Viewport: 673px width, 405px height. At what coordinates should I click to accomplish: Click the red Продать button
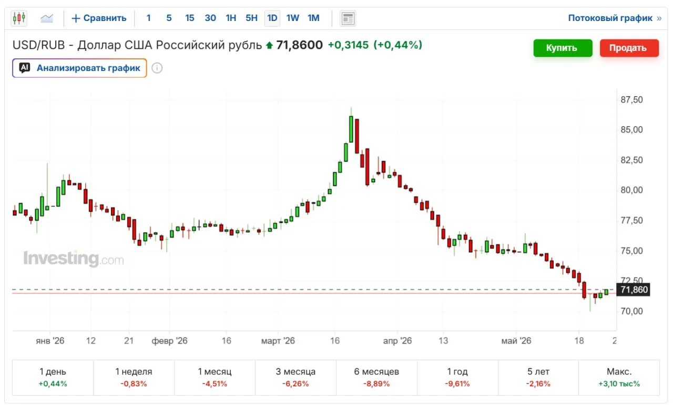pyautogui.click(x=629, y=48)
